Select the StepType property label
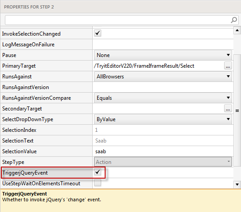This screenshot has height=212, width=241. point(13,162)
